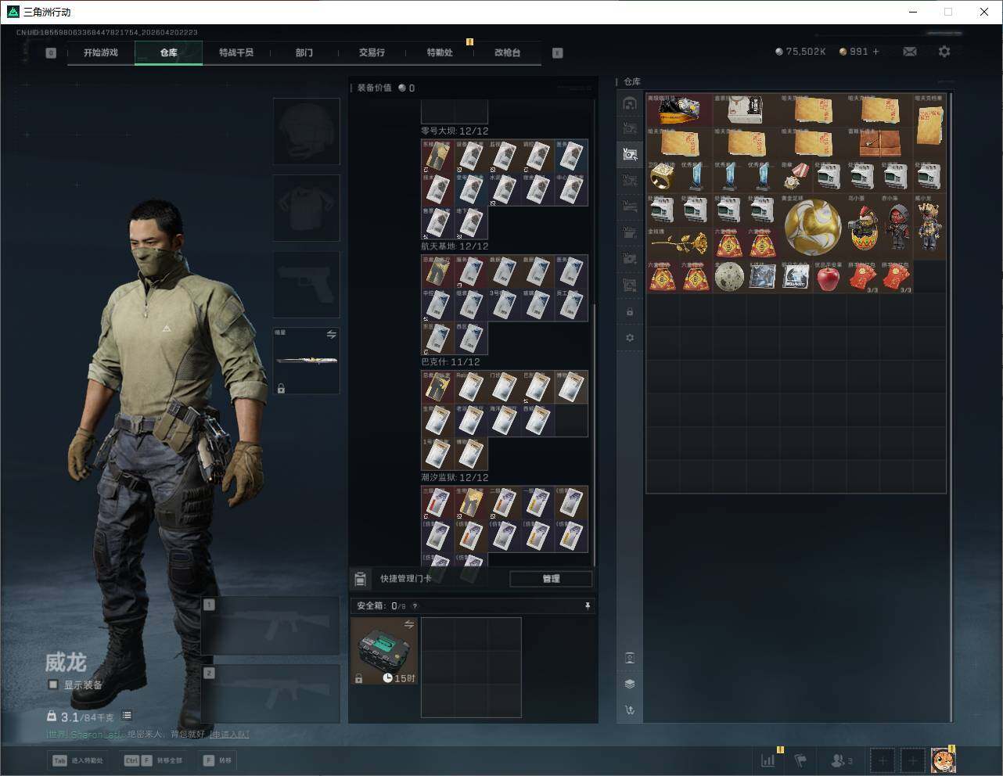Viewport: 1003px width, 776px height.
Task: Swap the knife using arrows icon
Action: [331, 335]
